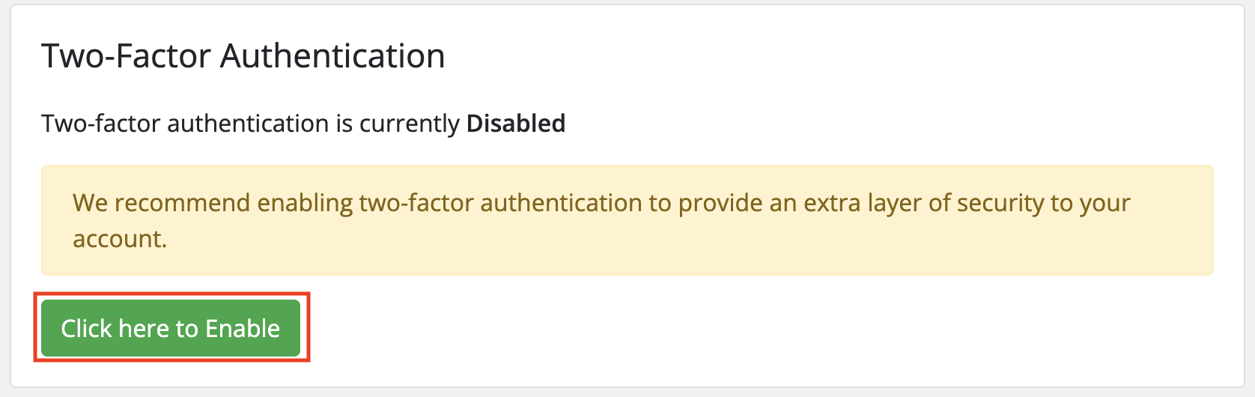Click 'Two-factor authentication is currently' text
Screen dimensions: 1255x397
pos(250,123)
